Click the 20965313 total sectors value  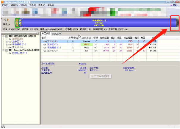tap(82, 70)
